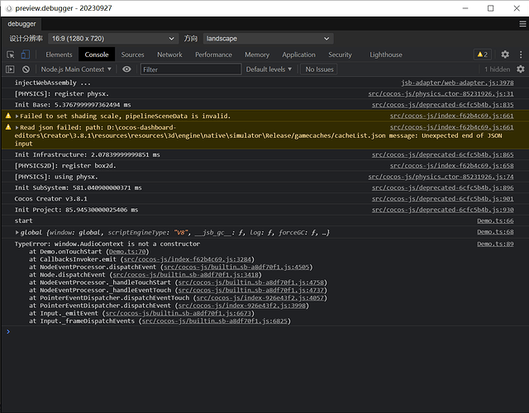Image resolution: width=529 pixels, height=413 pixels.
Task: Open builtin_sb-a8df70f1.js:4758 stack trace link
Action: point(251,282)
